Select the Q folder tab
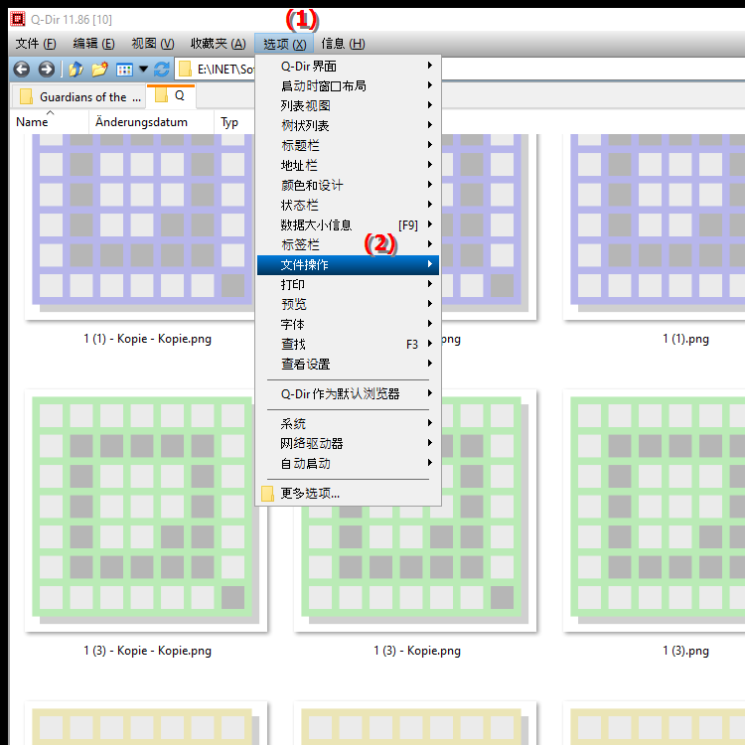 pos(171,95)
